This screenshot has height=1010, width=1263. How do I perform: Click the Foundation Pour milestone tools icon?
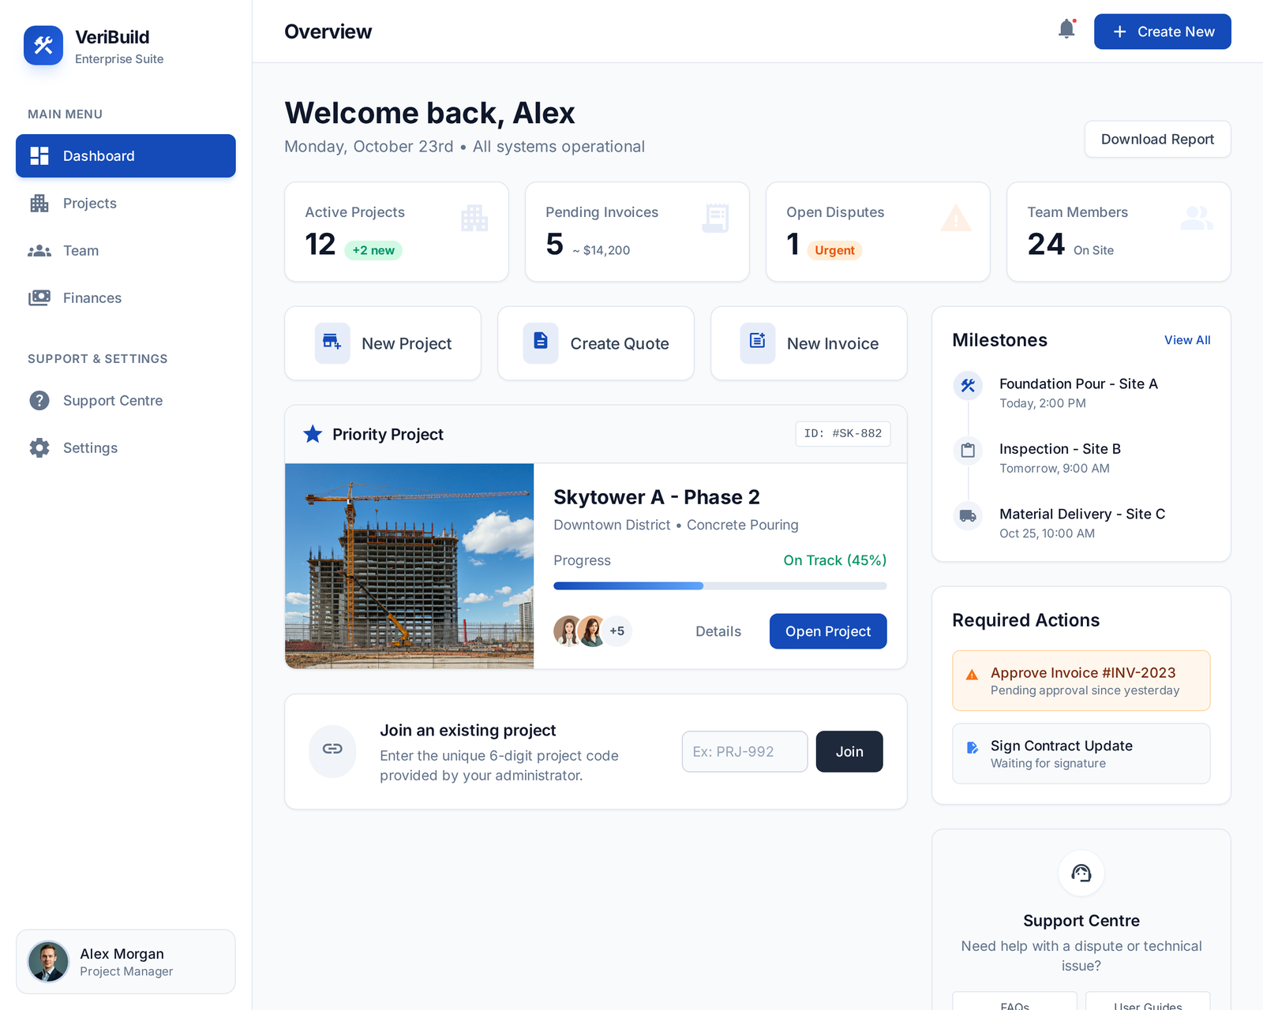pyautogui.click(x=968, y=385)
